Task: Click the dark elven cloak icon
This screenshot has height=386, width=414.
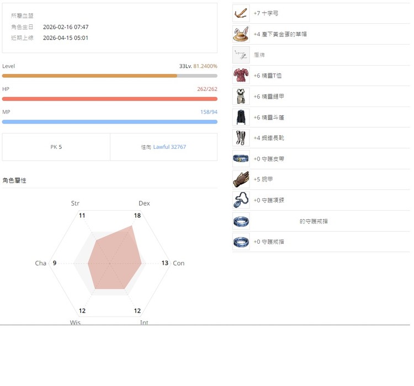Action: point(241,117)
